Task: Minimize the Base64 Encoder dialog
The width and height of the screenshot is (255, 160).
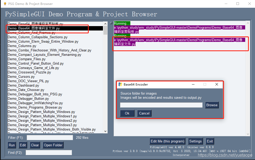Action: (193, 84)
